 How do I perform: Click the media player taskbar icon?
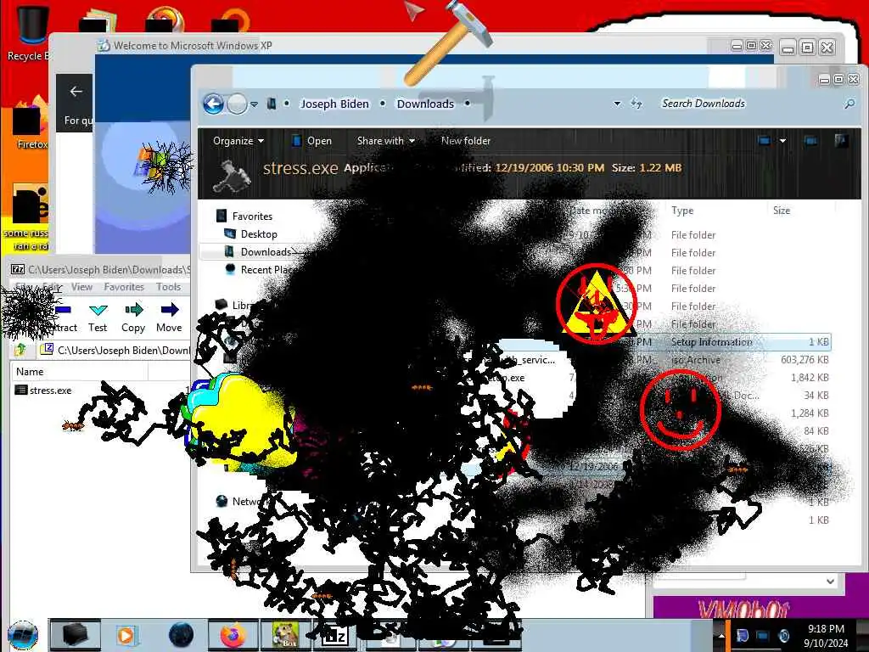point(126,635)
